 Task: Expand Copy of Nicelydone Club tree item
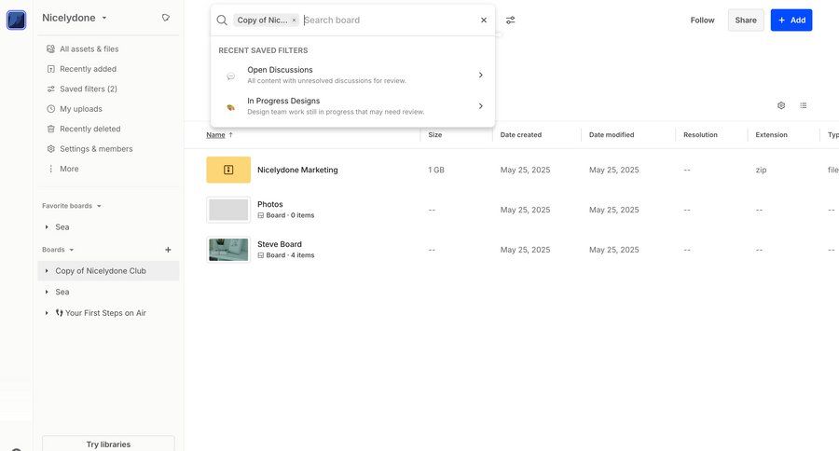coord(47,271)
